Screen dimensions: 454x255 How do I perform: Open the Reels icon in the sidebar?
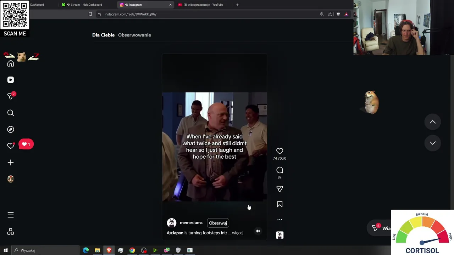11,80
